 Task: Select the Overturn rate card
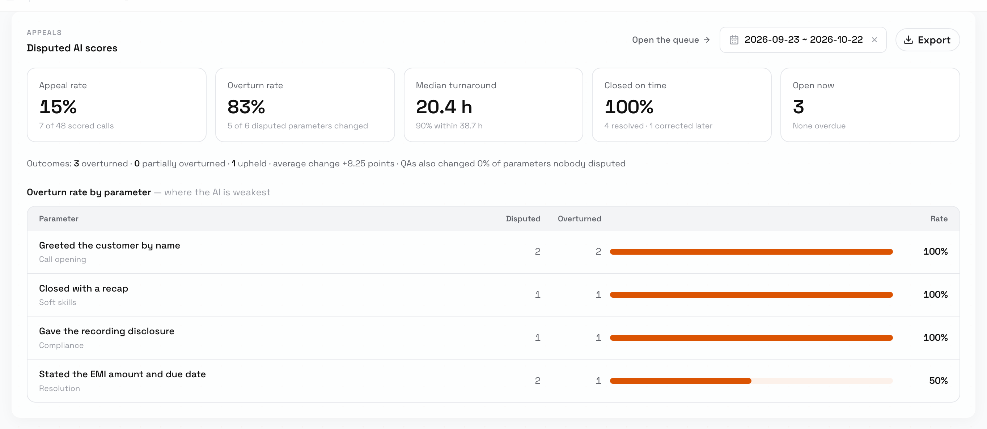click(x=305, y=105)
